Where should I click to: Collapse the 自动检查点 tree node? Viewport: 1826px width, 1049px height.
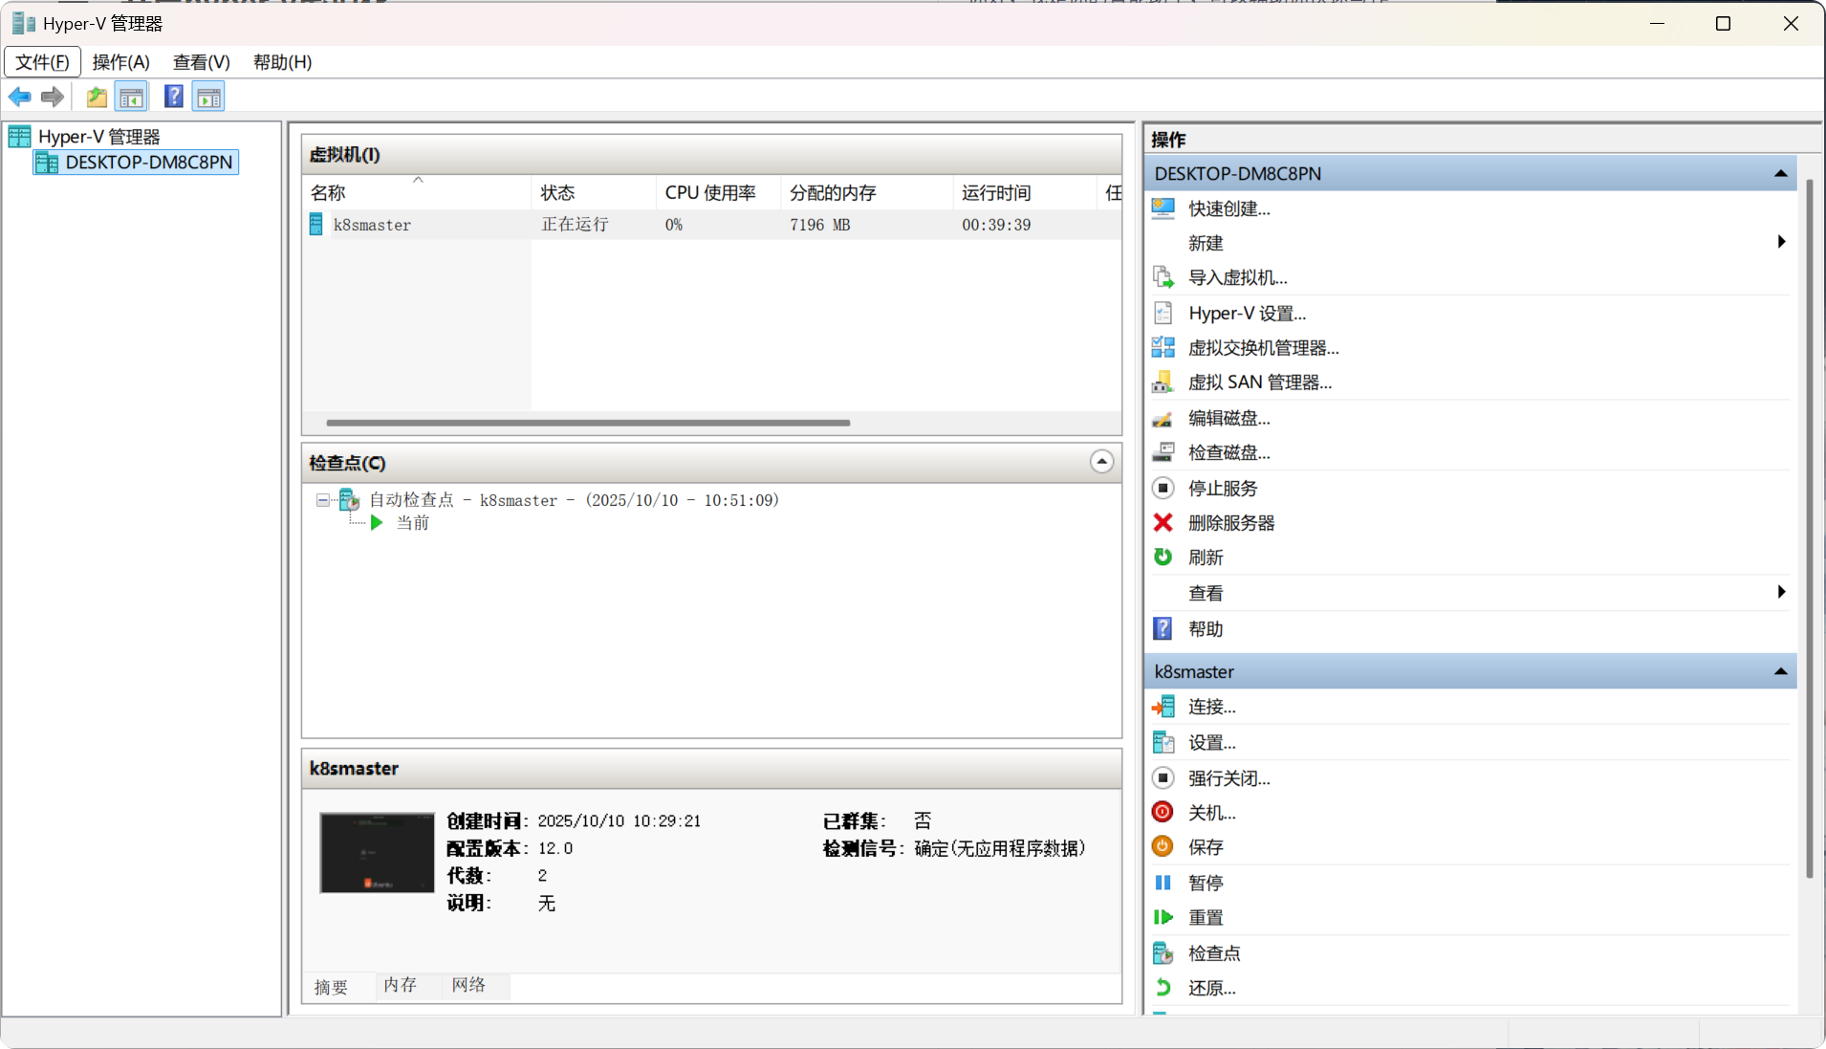click(x=322, y=499)
